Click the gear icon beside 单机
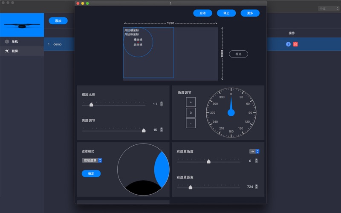This screenshot has width=341, height=213. tap(7, 41)
